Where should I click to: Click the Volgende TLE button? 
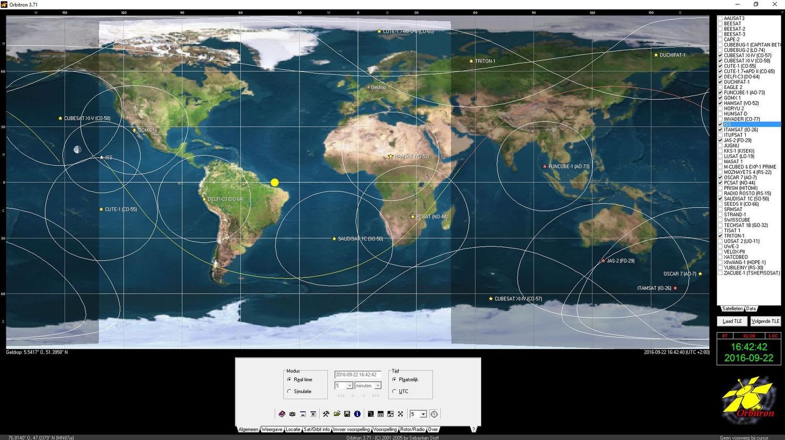tap(765, 321)
